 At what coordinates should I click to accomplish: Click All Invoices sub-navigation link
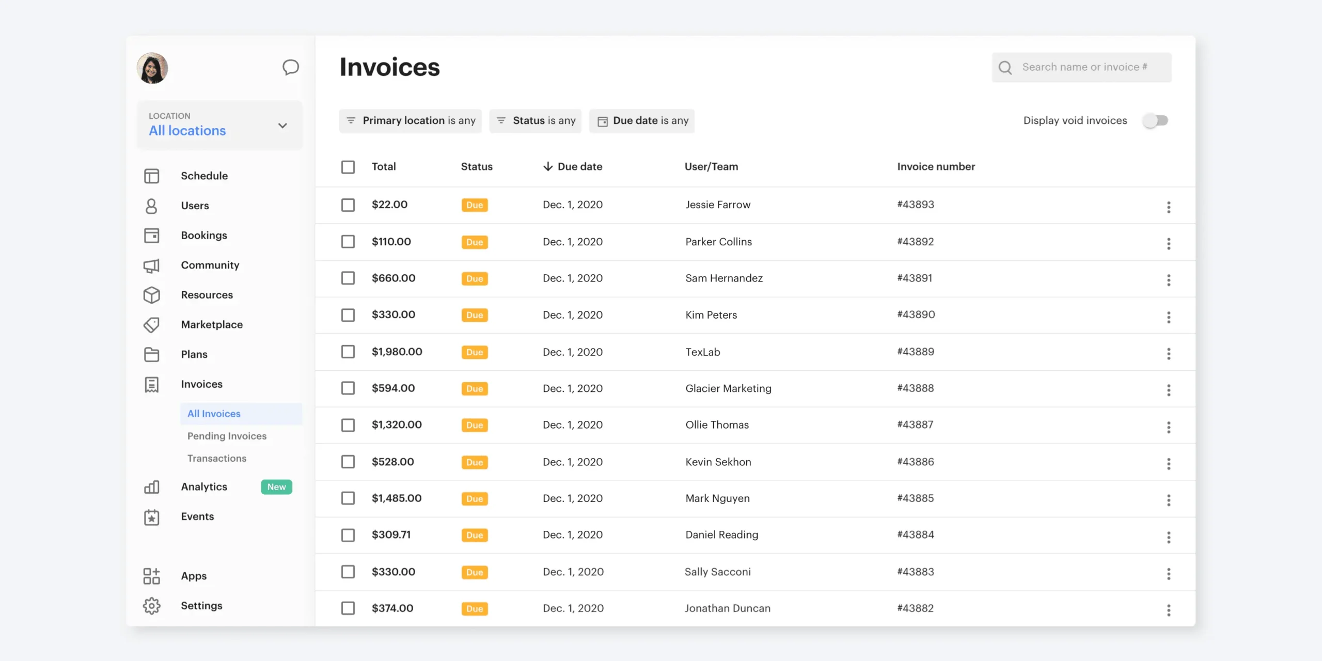(x=214, y=414)
